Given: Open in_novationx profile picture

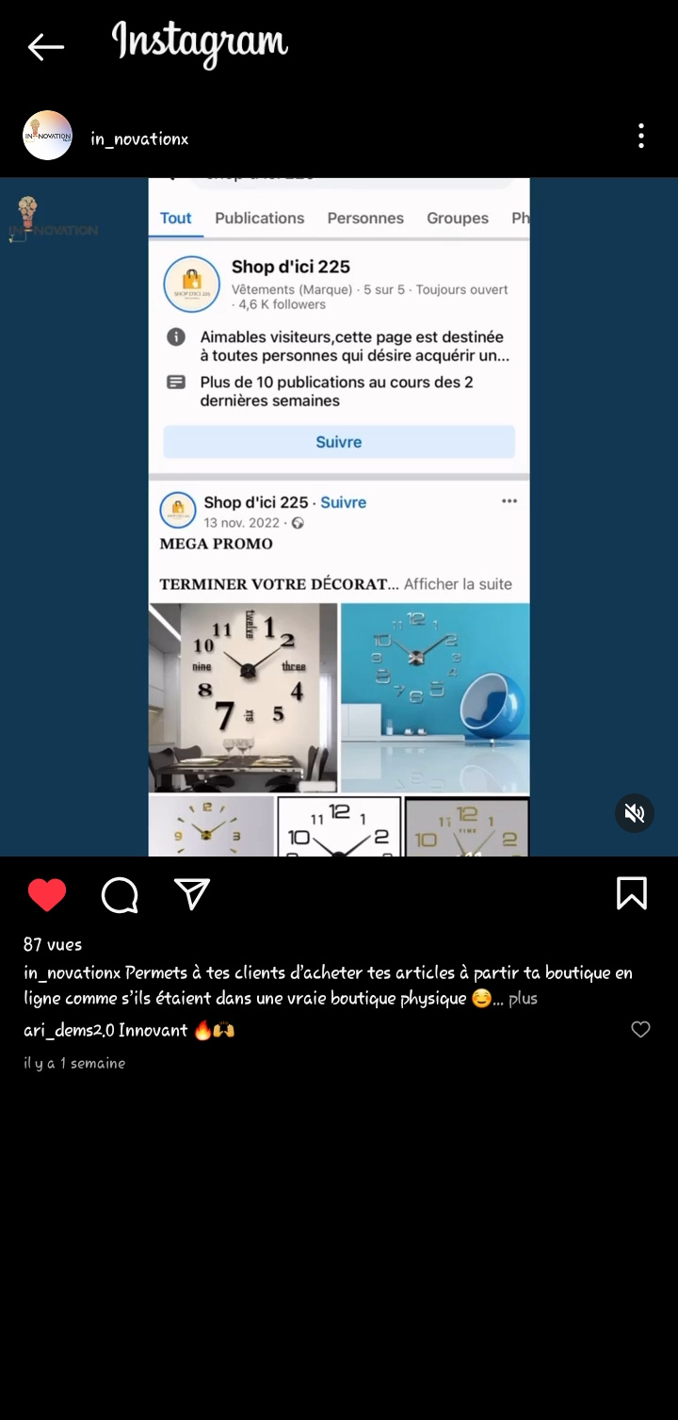Looking at the screenshot, I should (47, 136).
